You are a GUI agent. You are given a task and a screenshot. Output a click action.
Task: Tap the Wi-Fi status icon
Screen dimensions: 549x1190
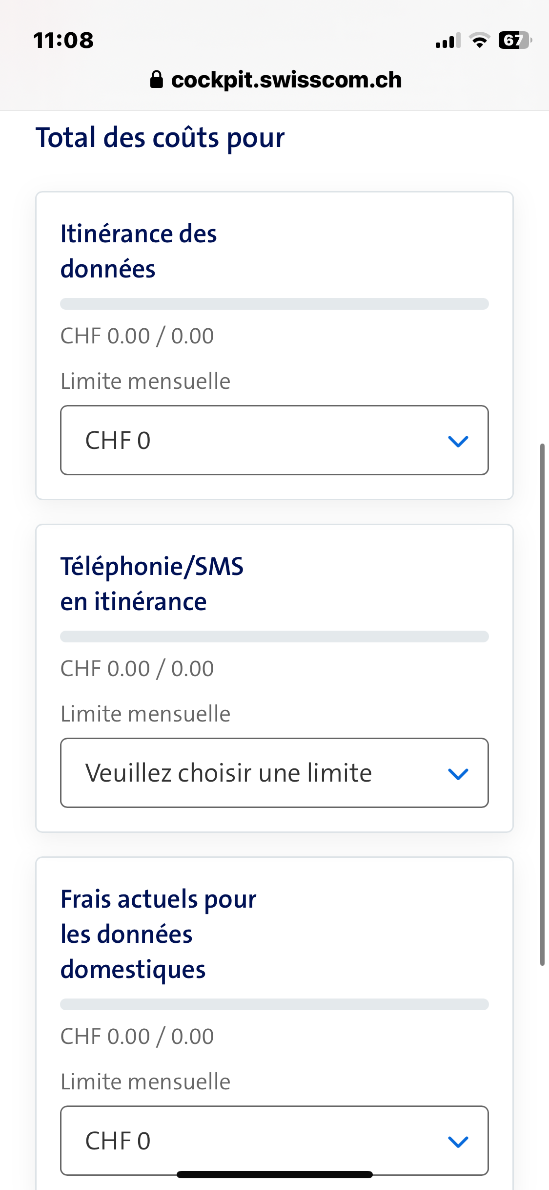point(480,40)
